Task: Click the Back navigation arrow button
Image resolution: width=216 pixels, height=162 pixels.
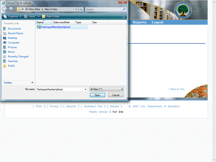Action: 5,9
